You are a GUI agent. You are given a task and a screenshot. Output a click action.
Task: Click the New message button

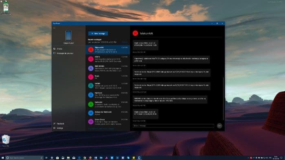[x=98, y=33]
